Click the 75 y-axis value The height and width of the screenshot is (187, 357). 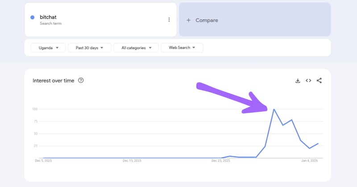pos(36,122)
